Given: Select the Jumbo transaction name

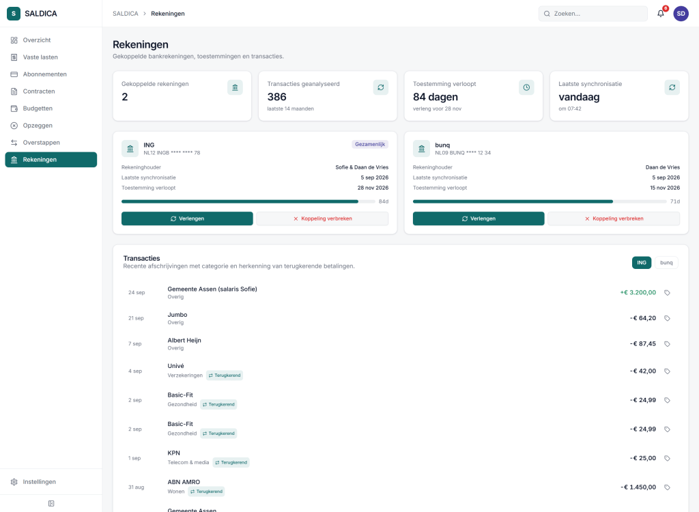Looking at the screenshot, I should tap(177, 315).
